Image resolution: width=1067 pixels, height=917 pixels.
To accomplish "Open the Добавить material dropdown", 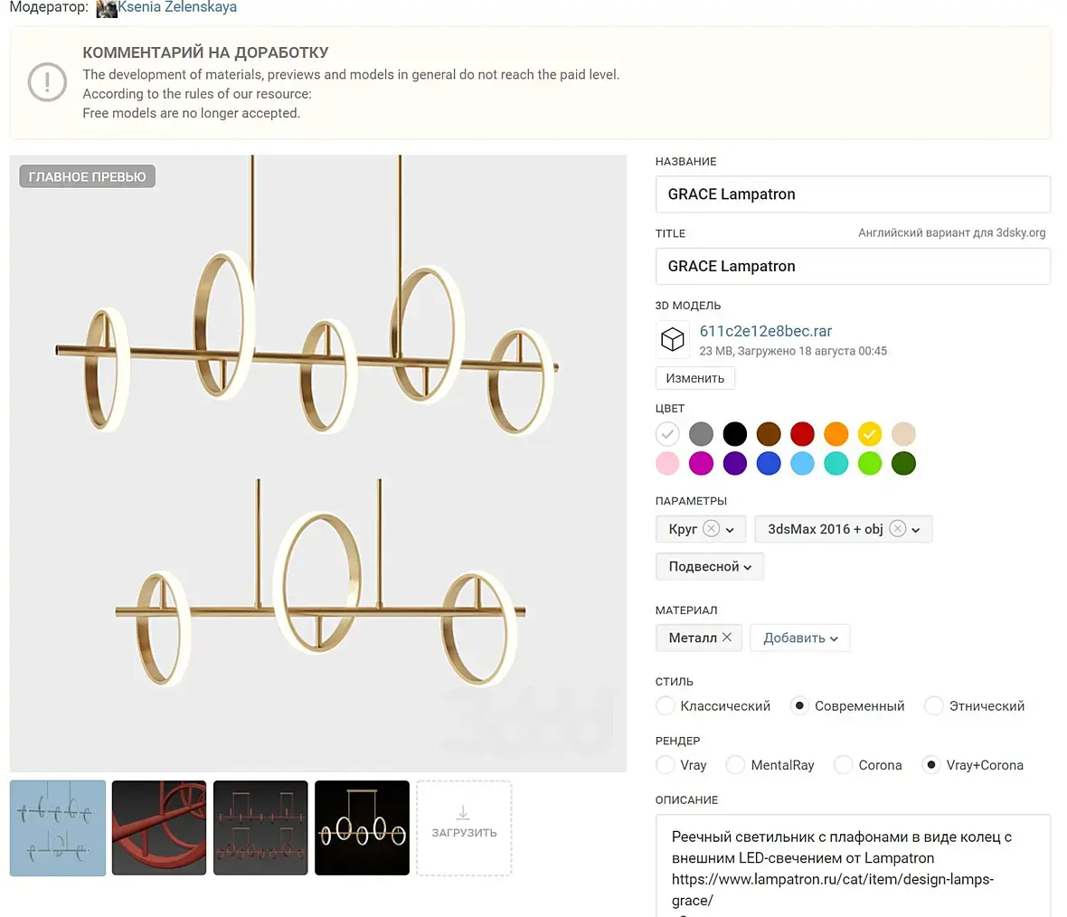I will (800, 638).
